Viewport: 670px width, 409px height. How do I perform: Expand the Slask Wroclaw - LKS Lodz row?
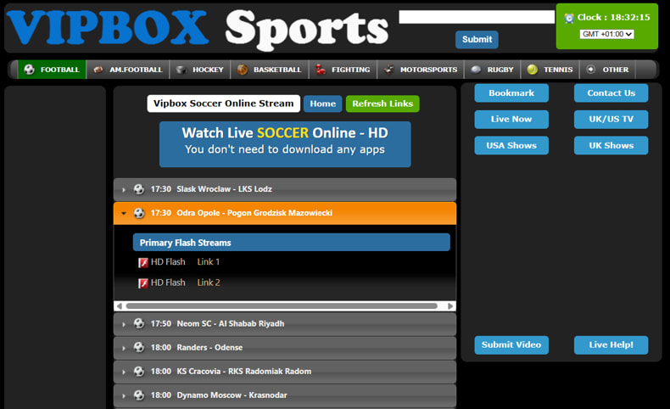coord(285,189)
